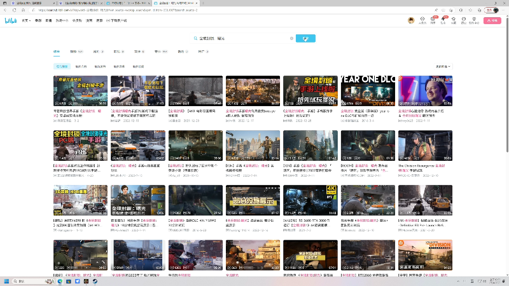The width and height of the screenshot is (509, 286).
Task: Open the 收藏 favorites star icon
Action: coord(454,20)
